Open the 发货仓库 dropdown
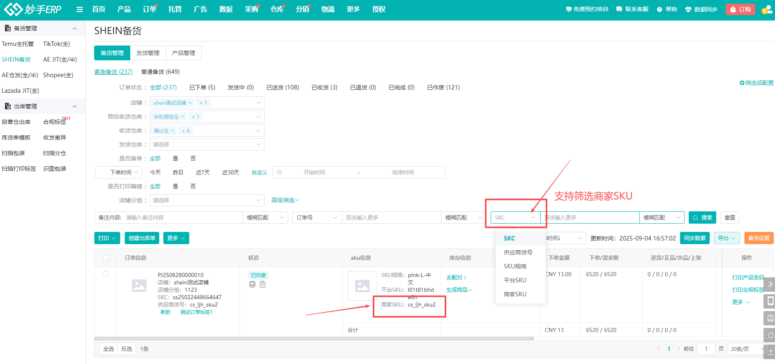 (207, 144)
